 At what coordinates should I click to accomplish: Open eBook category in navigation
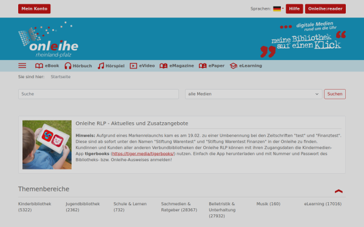pyautogui.click(x=47, y=66)
